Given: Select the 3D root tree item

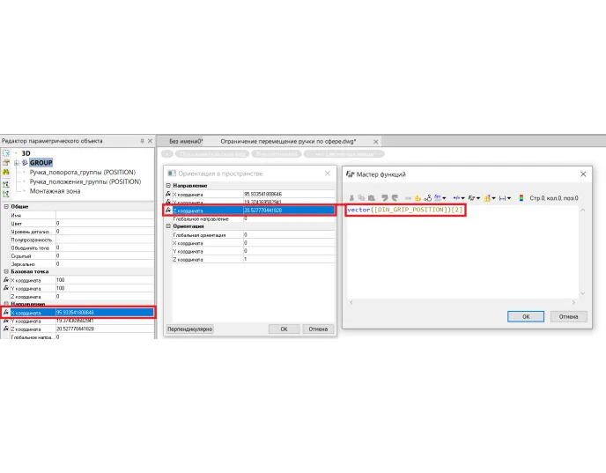Looking at the screenshot, I should click(x=26, y=153).
